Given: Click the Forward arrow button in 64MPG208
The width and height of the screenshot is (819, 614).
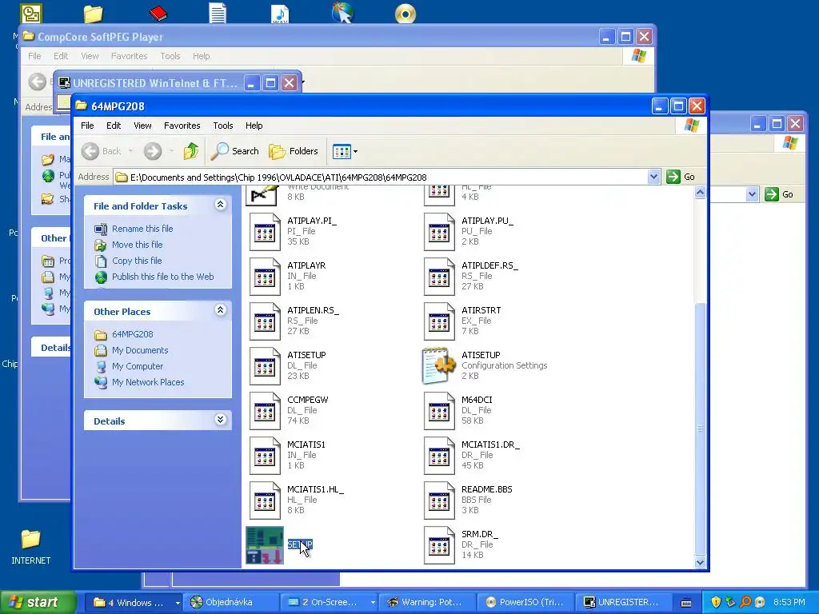Looking at the screenshot, I should 153,151.
